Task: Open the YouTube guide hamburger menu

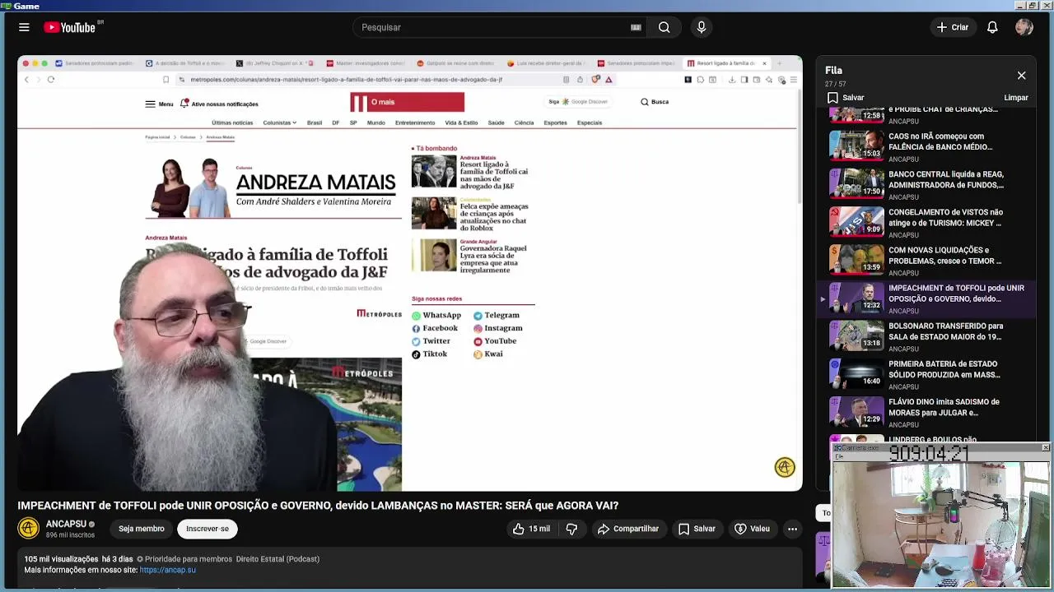Action: [24, 27]
